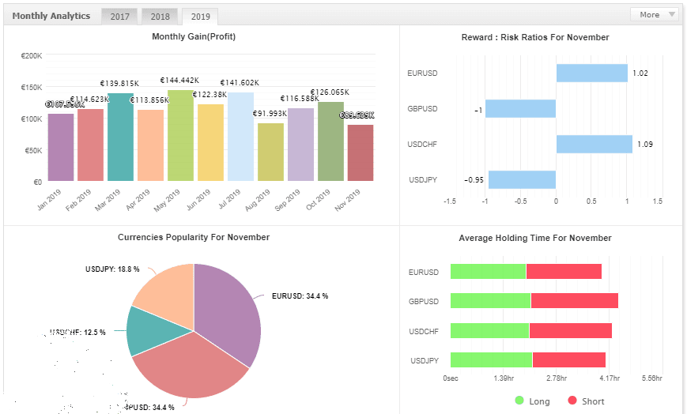
Task: Click the USDJPY long holding time bar
Action: [x=491, y=360]
